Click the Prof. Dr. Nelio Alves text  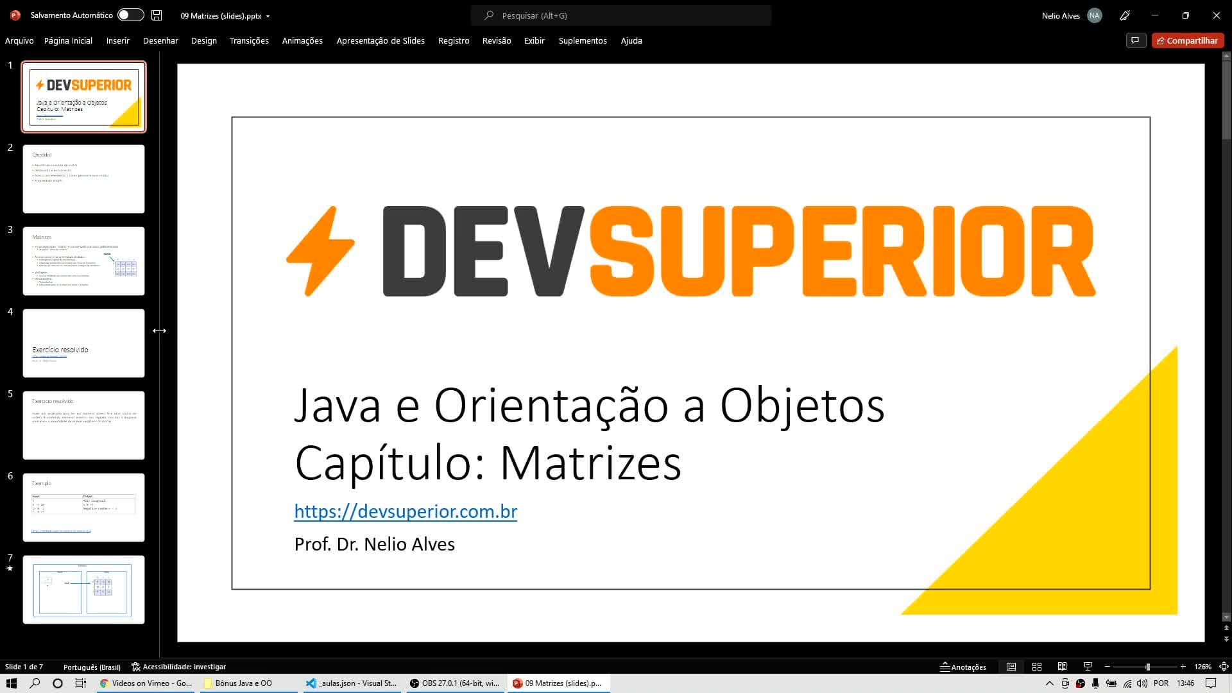tap(374, 544)
